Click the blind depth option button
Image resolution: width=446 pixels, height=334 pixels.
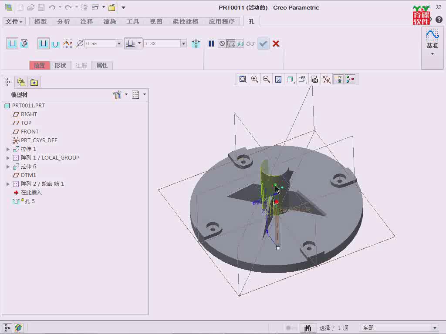130,44
